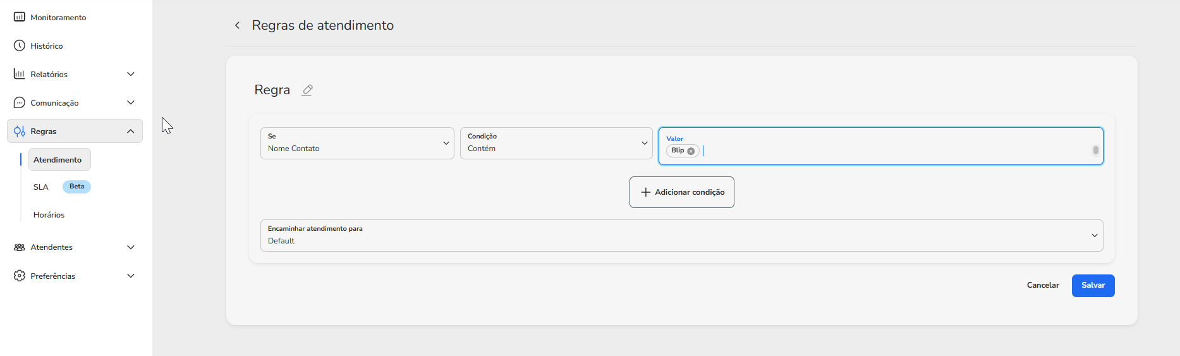Screen dimensions: 1180x356
Task: Expand the Relatórios menu chevron
Action: point(131,74)
